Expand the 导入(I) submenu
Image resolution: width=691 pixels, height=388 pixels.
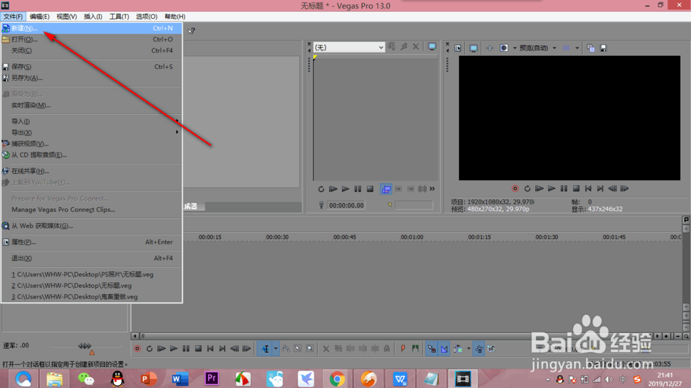[92, 121]
